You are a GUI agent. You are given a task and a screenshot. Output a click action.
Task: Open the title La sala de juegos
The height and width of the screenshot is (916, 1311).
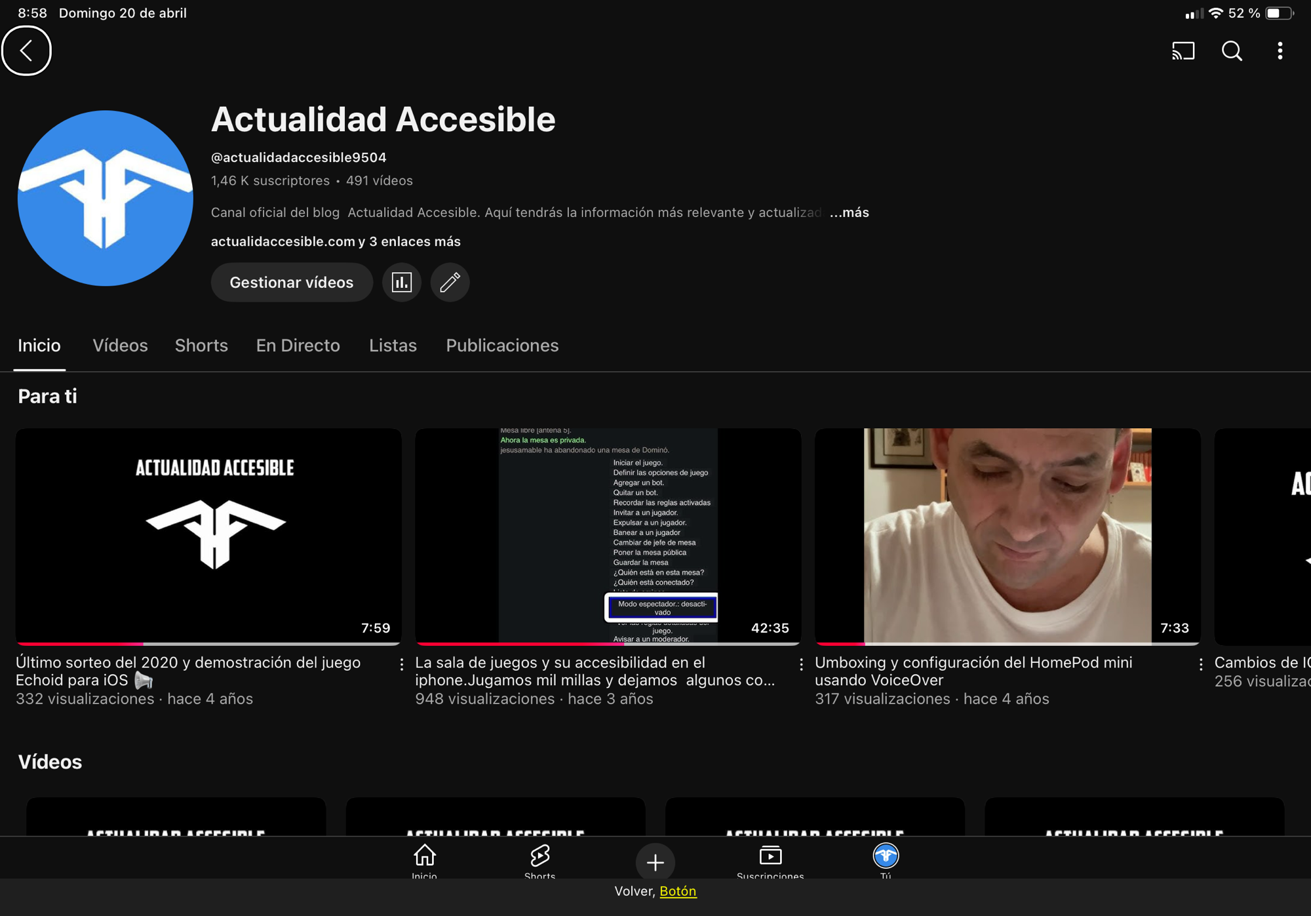pyautogui.click(x=595, y=671)
